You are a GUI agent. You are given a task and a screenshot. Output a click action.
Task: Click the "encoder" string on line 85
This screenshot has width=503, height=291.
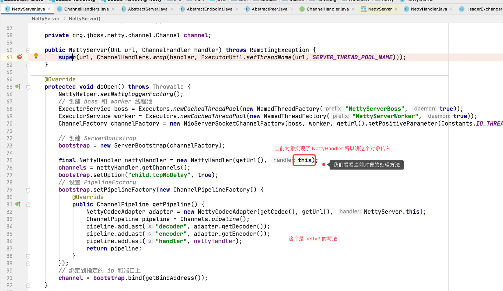tap(171, 234)
